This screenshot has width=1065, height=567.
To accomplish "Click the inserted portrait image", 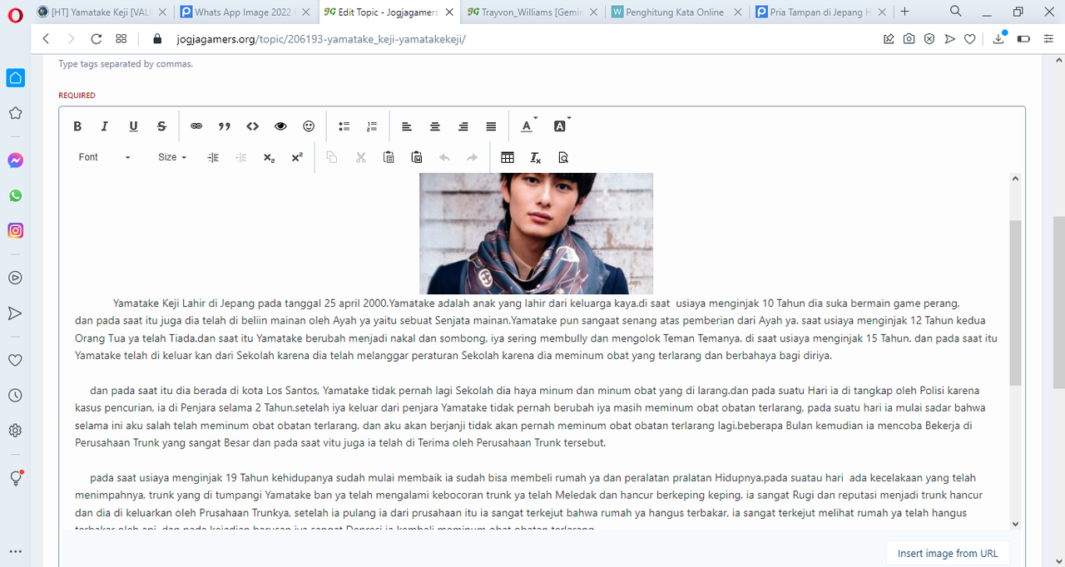I will click(x=536, y=234).
